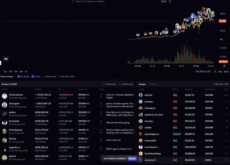The image size is (230, 165).
Task: Click Reload for the new version
Action: click(x=132, y=159)
